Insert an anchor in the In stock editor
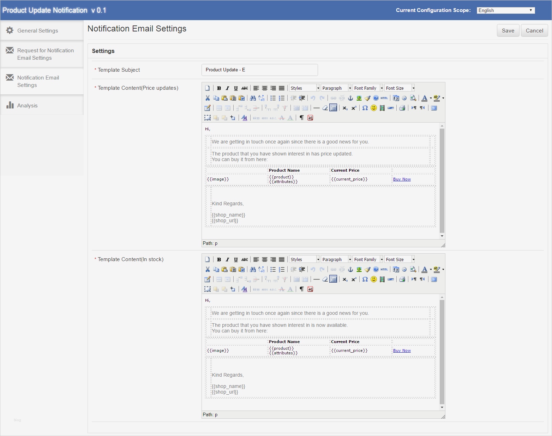The width and height of the screenshot is (552, 436). tap(350, 270)
